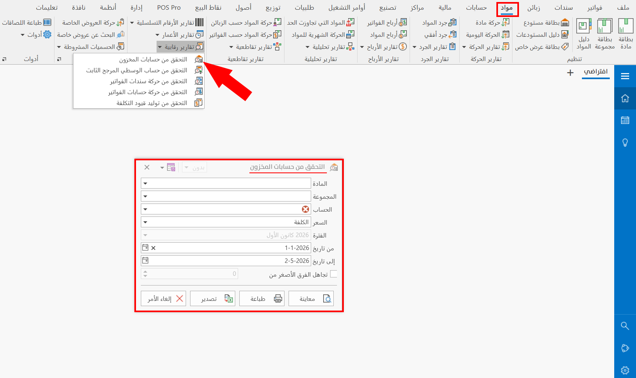Open حركة العروض الخاصة item
The image size is (636, 378).
[x=93, y=23]
